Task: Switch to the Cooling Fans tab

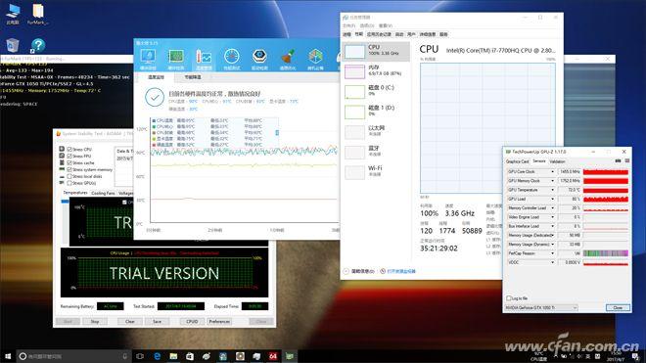Action: [103, 194]
